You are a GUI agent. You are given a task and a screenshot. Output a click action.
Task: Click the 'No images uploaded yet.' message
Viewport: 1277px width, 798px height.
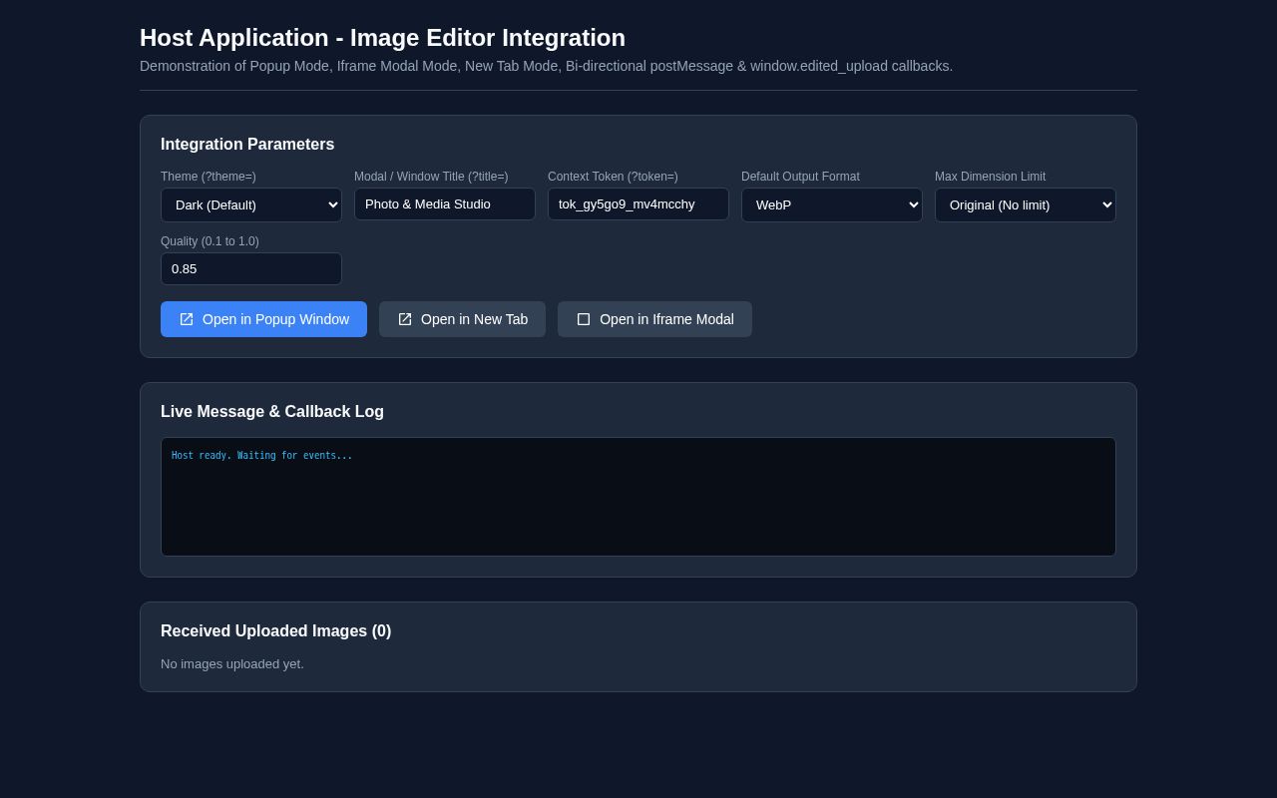point(232,664)
